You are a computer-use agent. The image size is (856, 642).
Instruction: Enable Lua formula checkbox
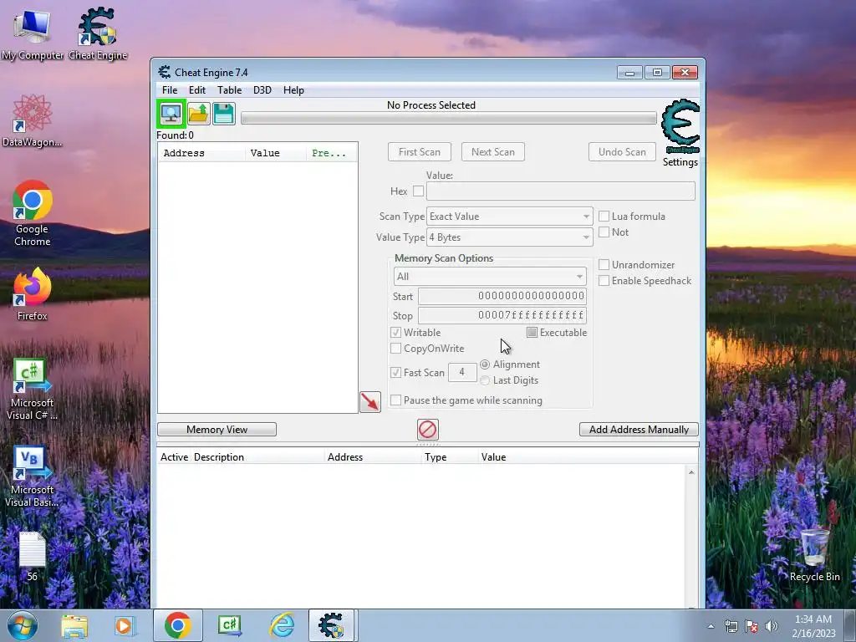(604, 217)
